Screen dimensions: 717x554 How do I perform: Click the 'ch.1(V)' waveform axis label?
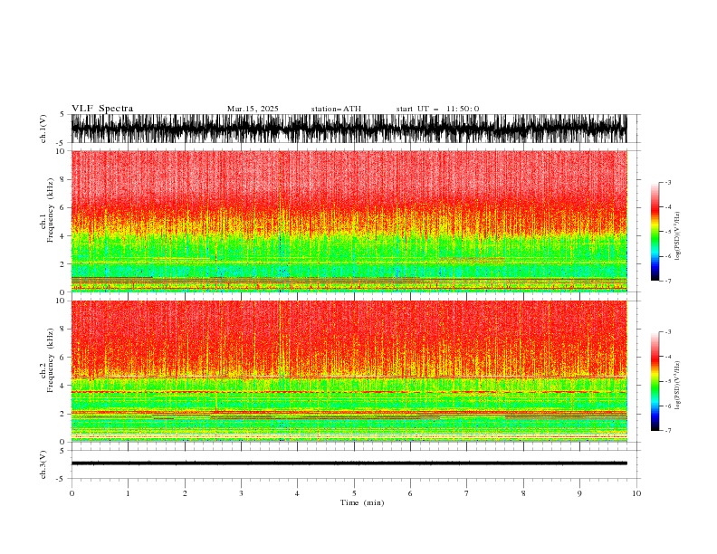click(43, 129)
